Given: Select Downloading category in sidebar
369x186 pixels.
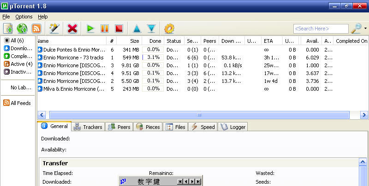Looking at the screenshot, I should coord(18,48).
